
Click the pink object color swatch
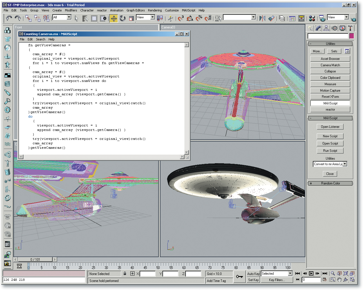tap(352, 36)
